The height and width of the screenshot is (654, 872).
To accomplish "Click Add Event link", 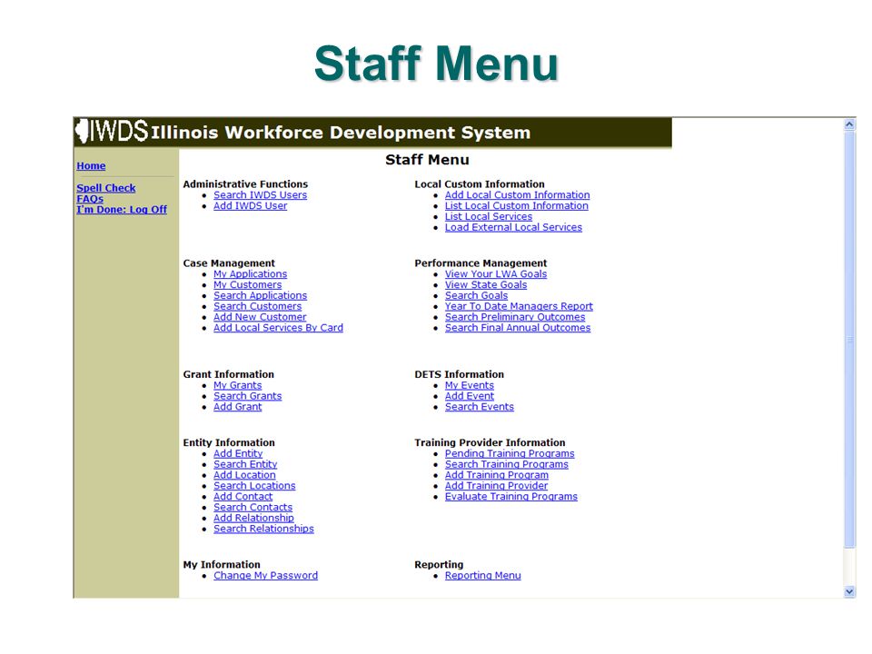I will pyautogui.click(x=470, y=396).
